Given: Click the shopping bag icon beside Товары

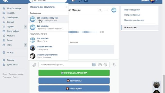Looking at the screenshot, I should (4, 60).
